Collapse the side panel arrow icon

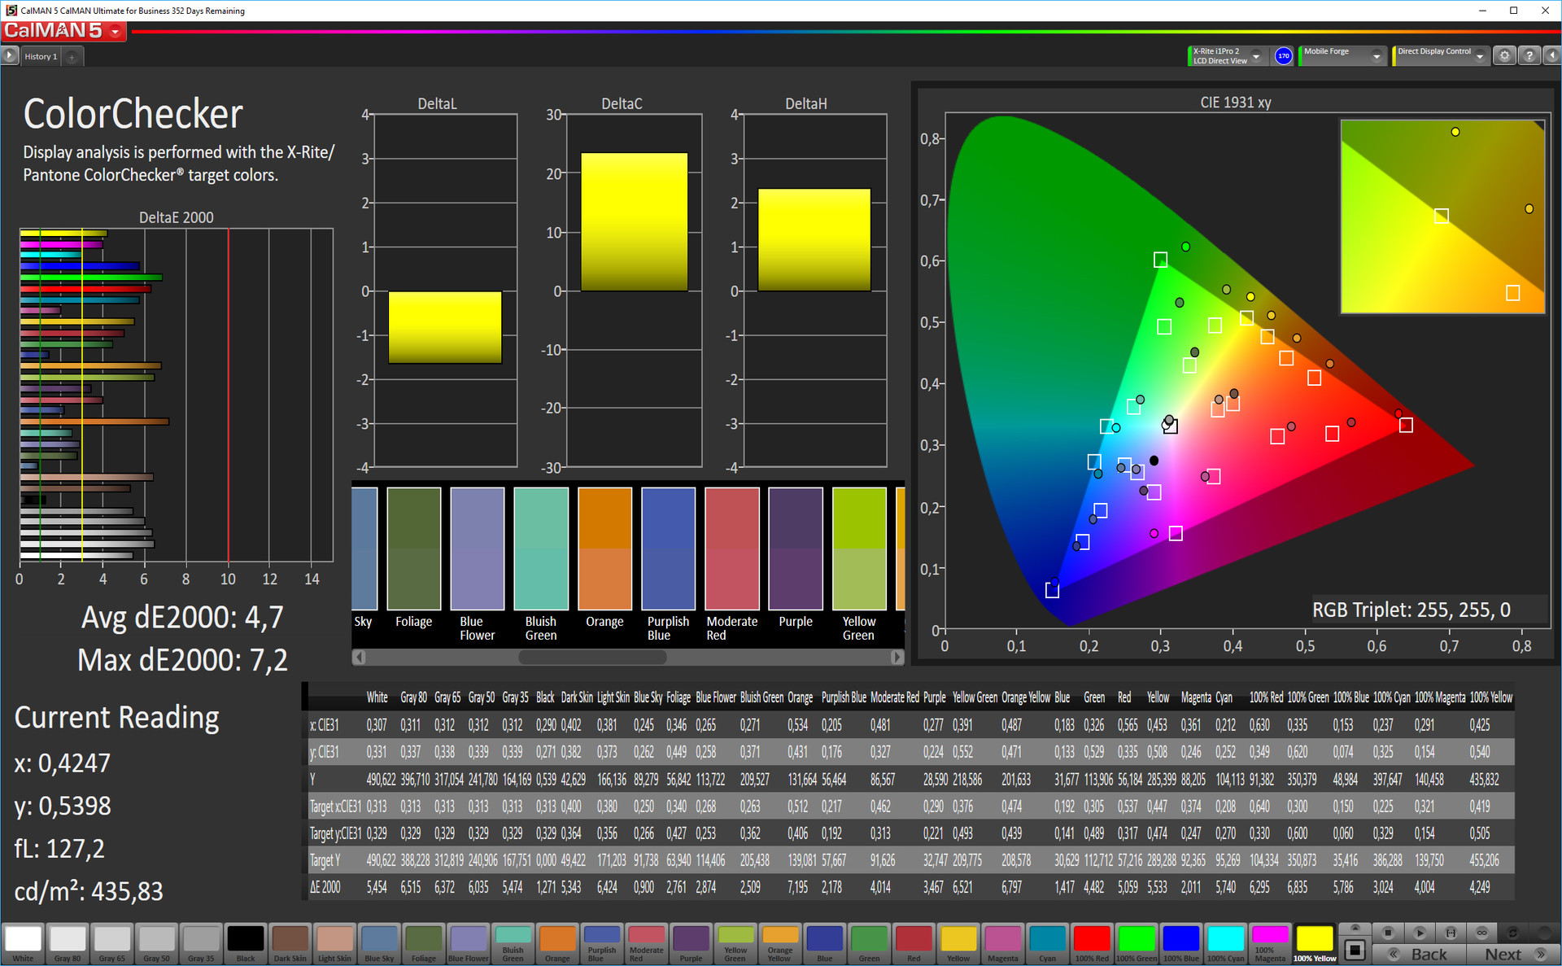click(1551, 55)
